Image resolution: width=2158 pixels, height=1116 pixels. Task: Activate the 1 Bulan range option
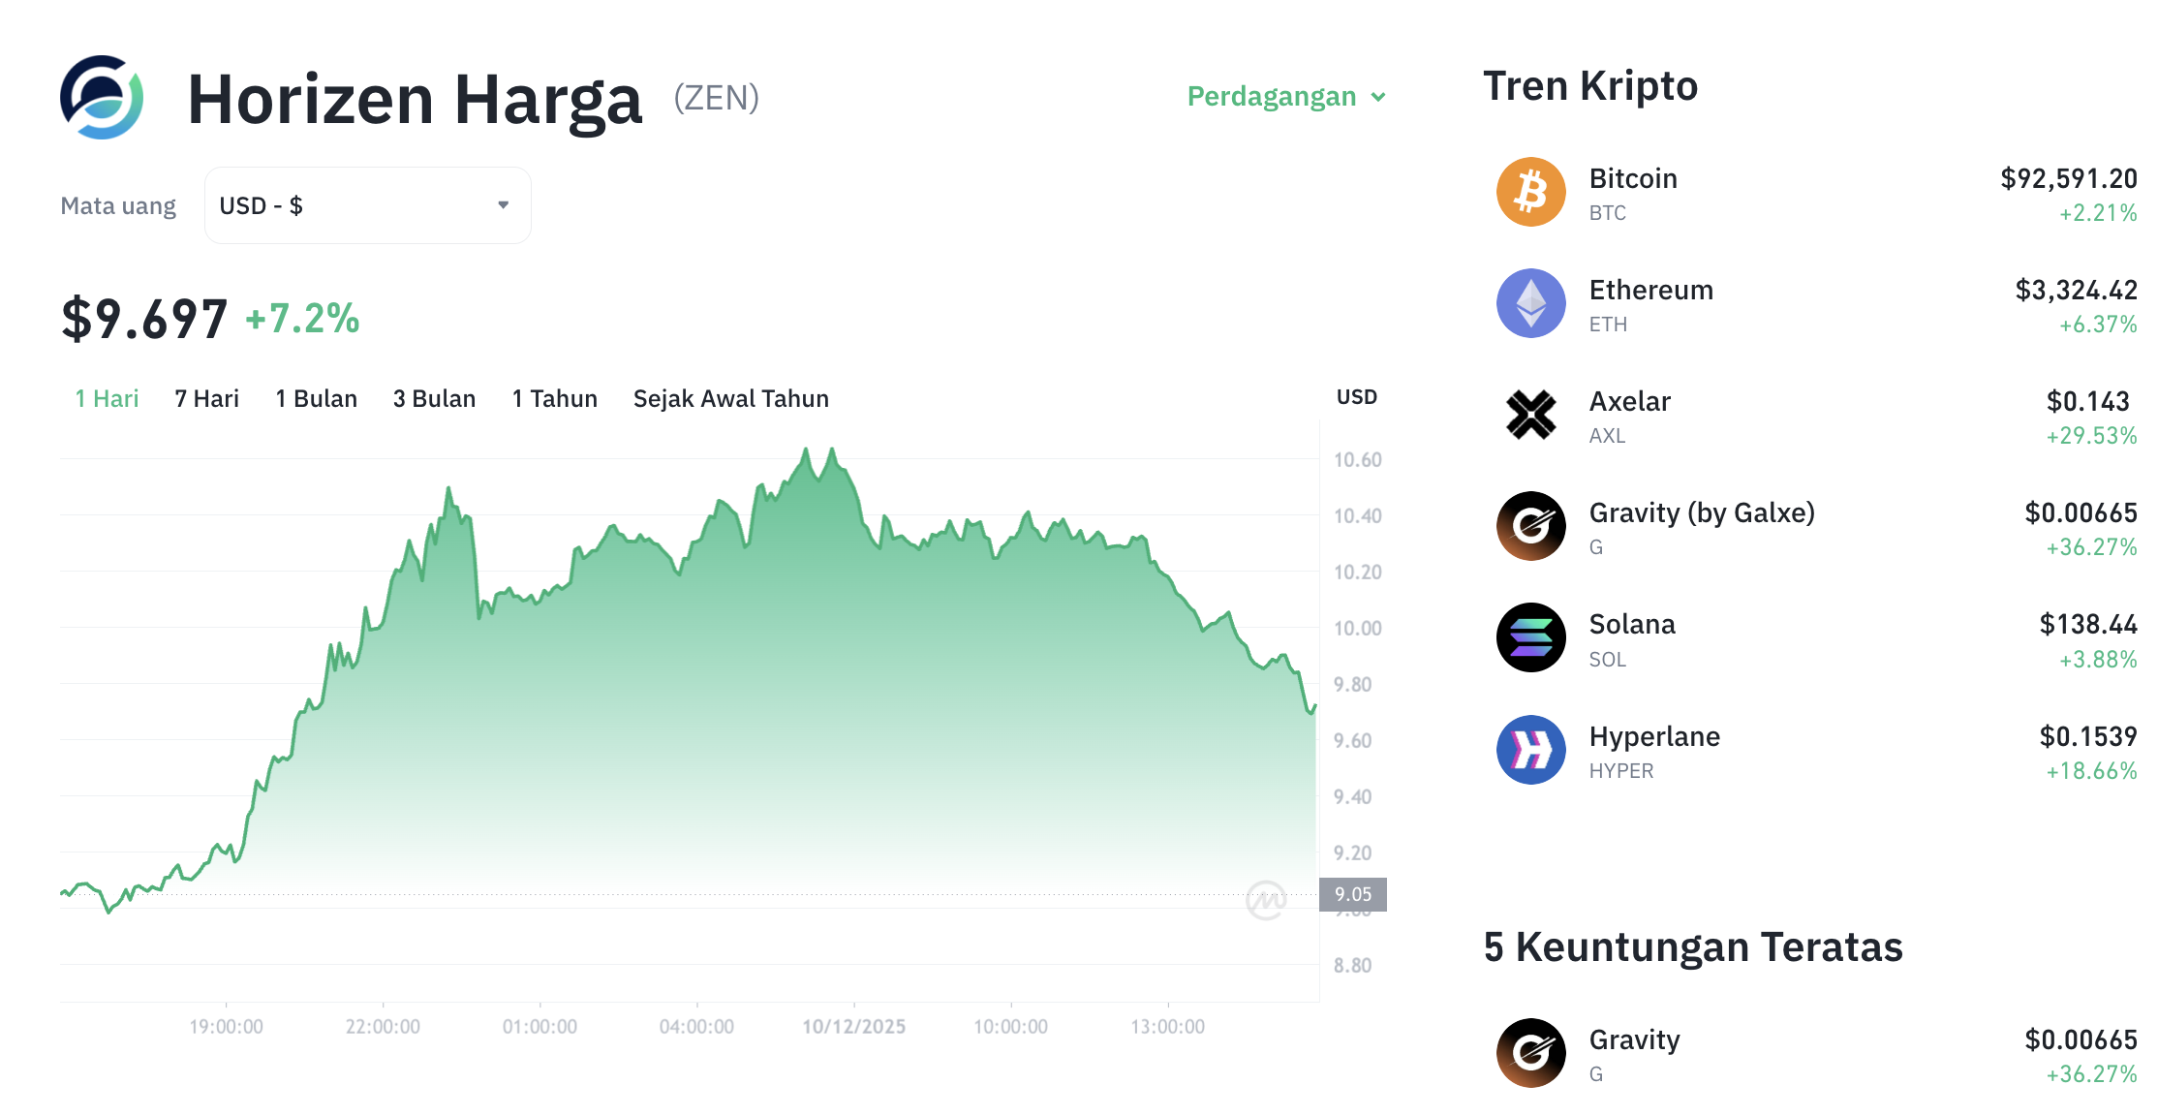coord(316,397)
